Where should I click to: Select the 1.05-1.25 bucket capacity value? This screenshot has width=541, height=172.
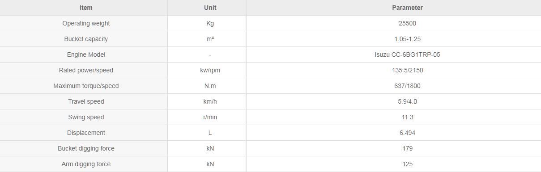[407, 39]
